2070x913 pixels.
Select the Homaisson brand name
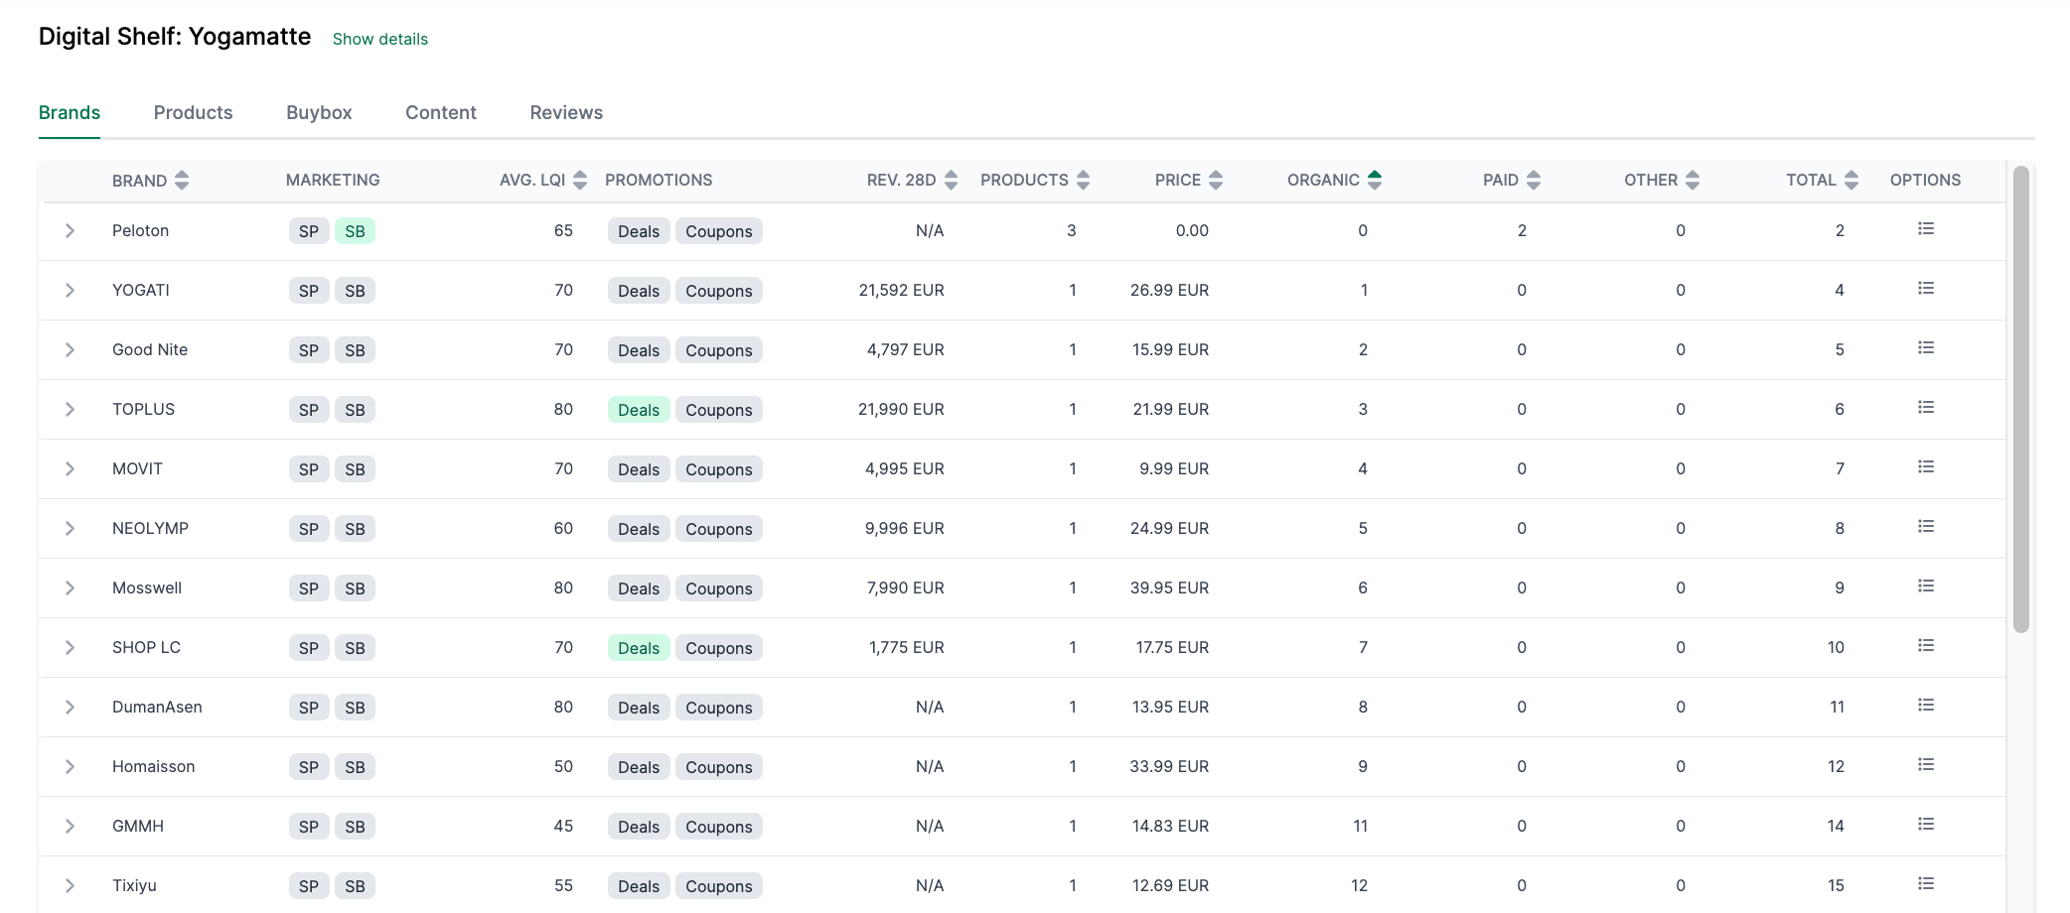pos(154,766)
